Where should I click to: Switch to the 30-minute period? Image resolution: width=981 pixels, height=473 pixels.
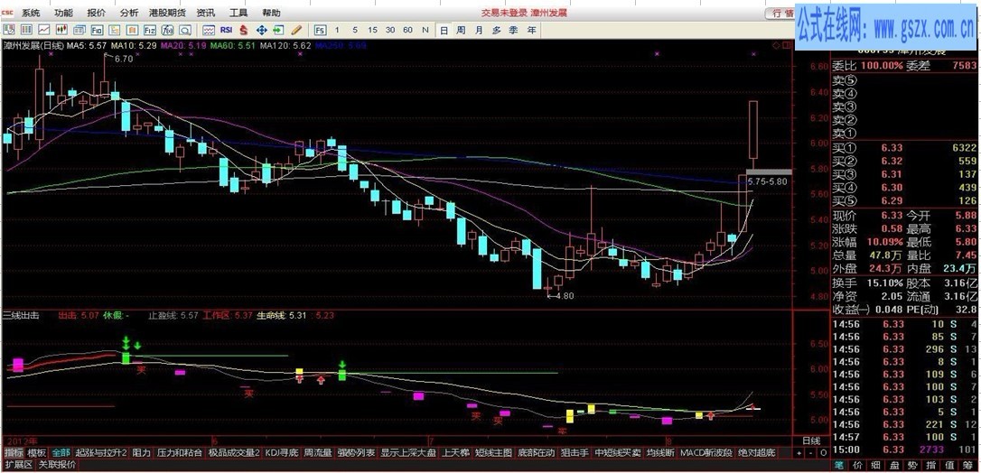[389, 30]
